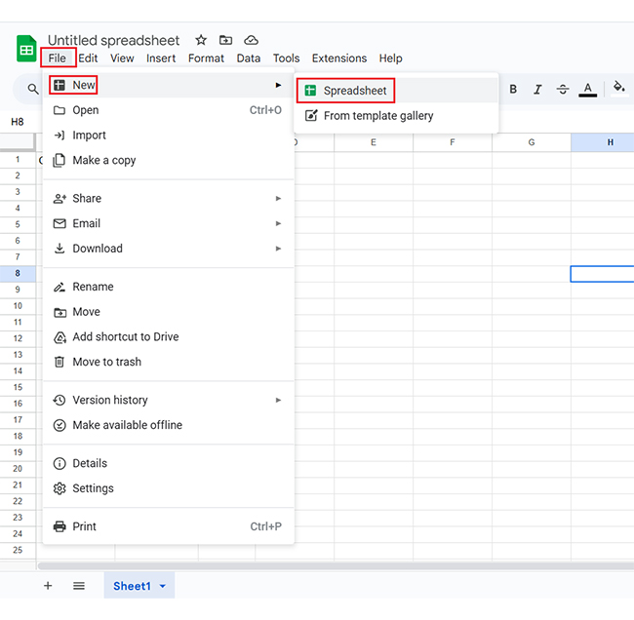Select column H header
The height and width of the screenshot is (620, 634).
point(603,142)
